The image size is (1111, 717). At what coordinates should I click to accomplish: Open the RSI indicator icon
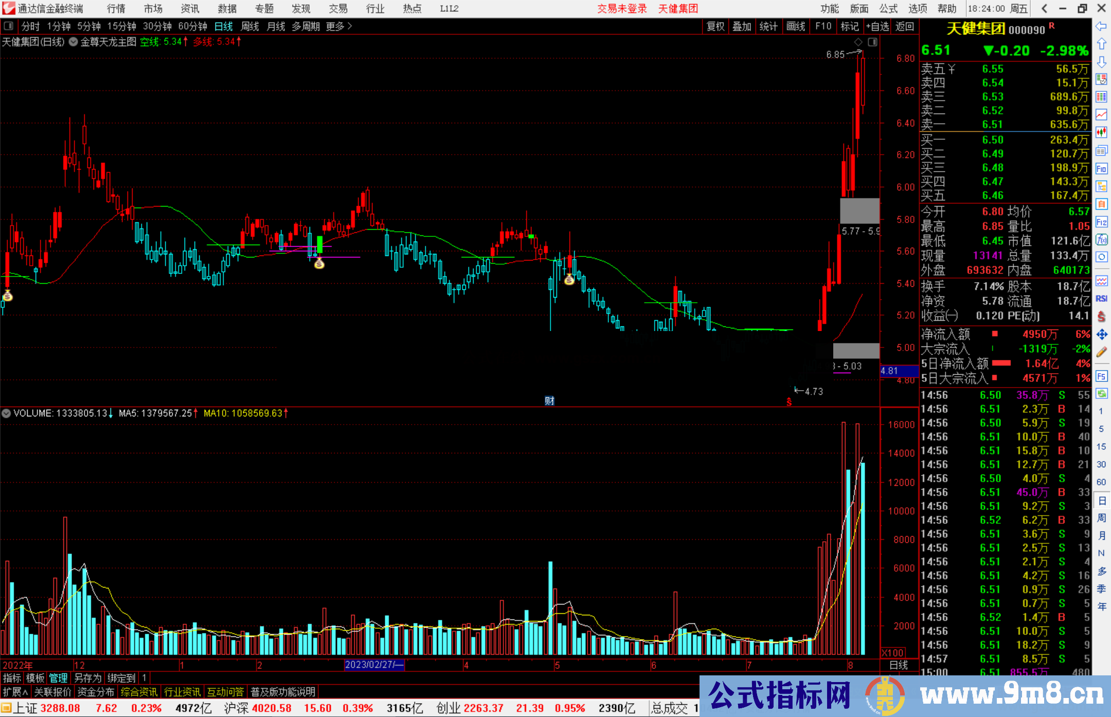tap(1101, 299)
